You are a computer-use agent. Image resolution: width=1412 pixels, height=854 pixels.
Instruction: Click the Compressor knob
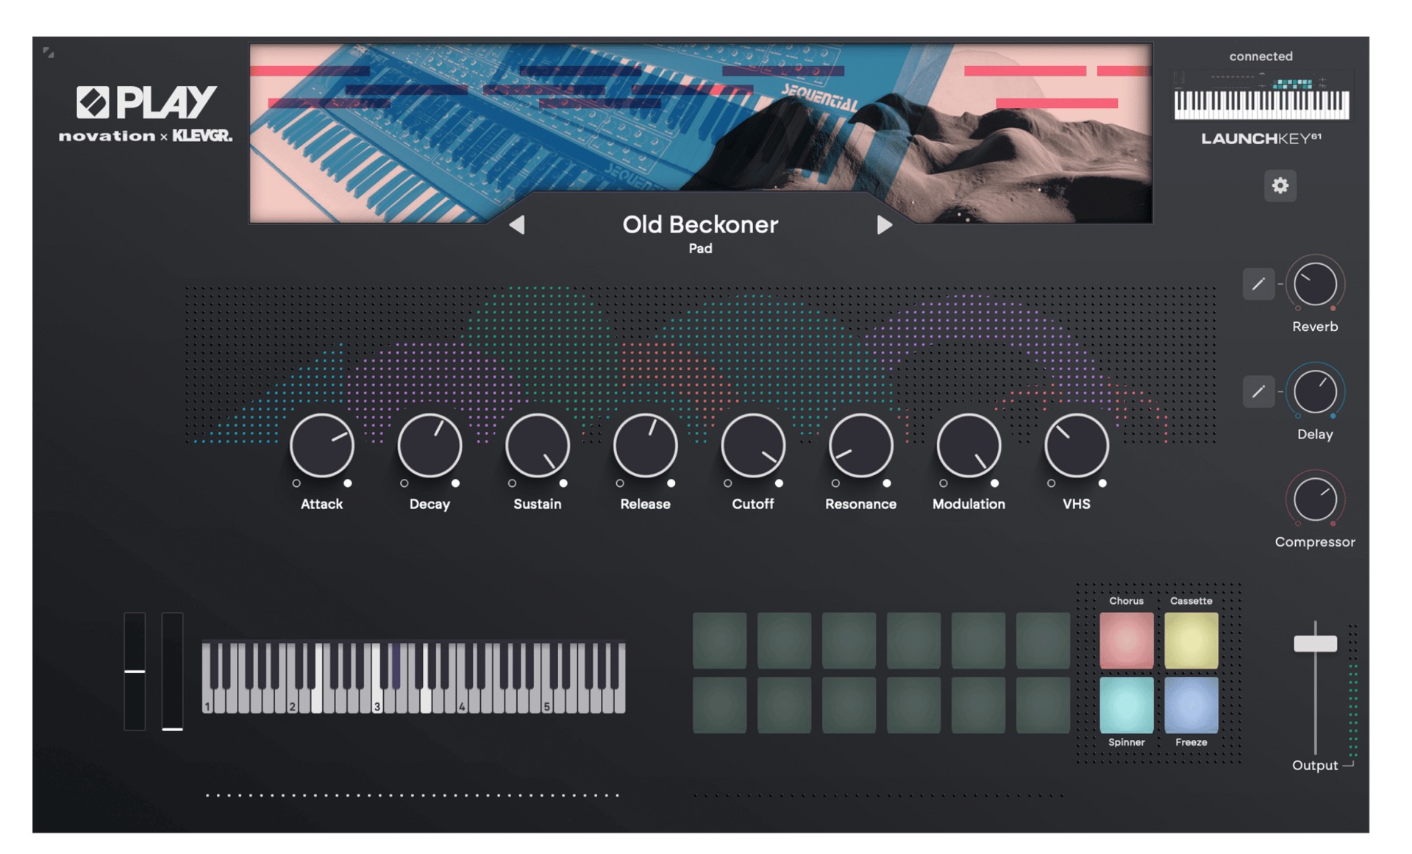coord(1314,499)
